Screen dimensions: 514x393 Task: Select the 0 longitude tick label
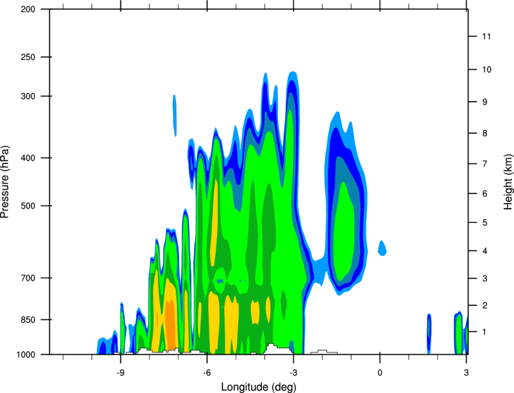pyautogui.click(x=380, y=372)
